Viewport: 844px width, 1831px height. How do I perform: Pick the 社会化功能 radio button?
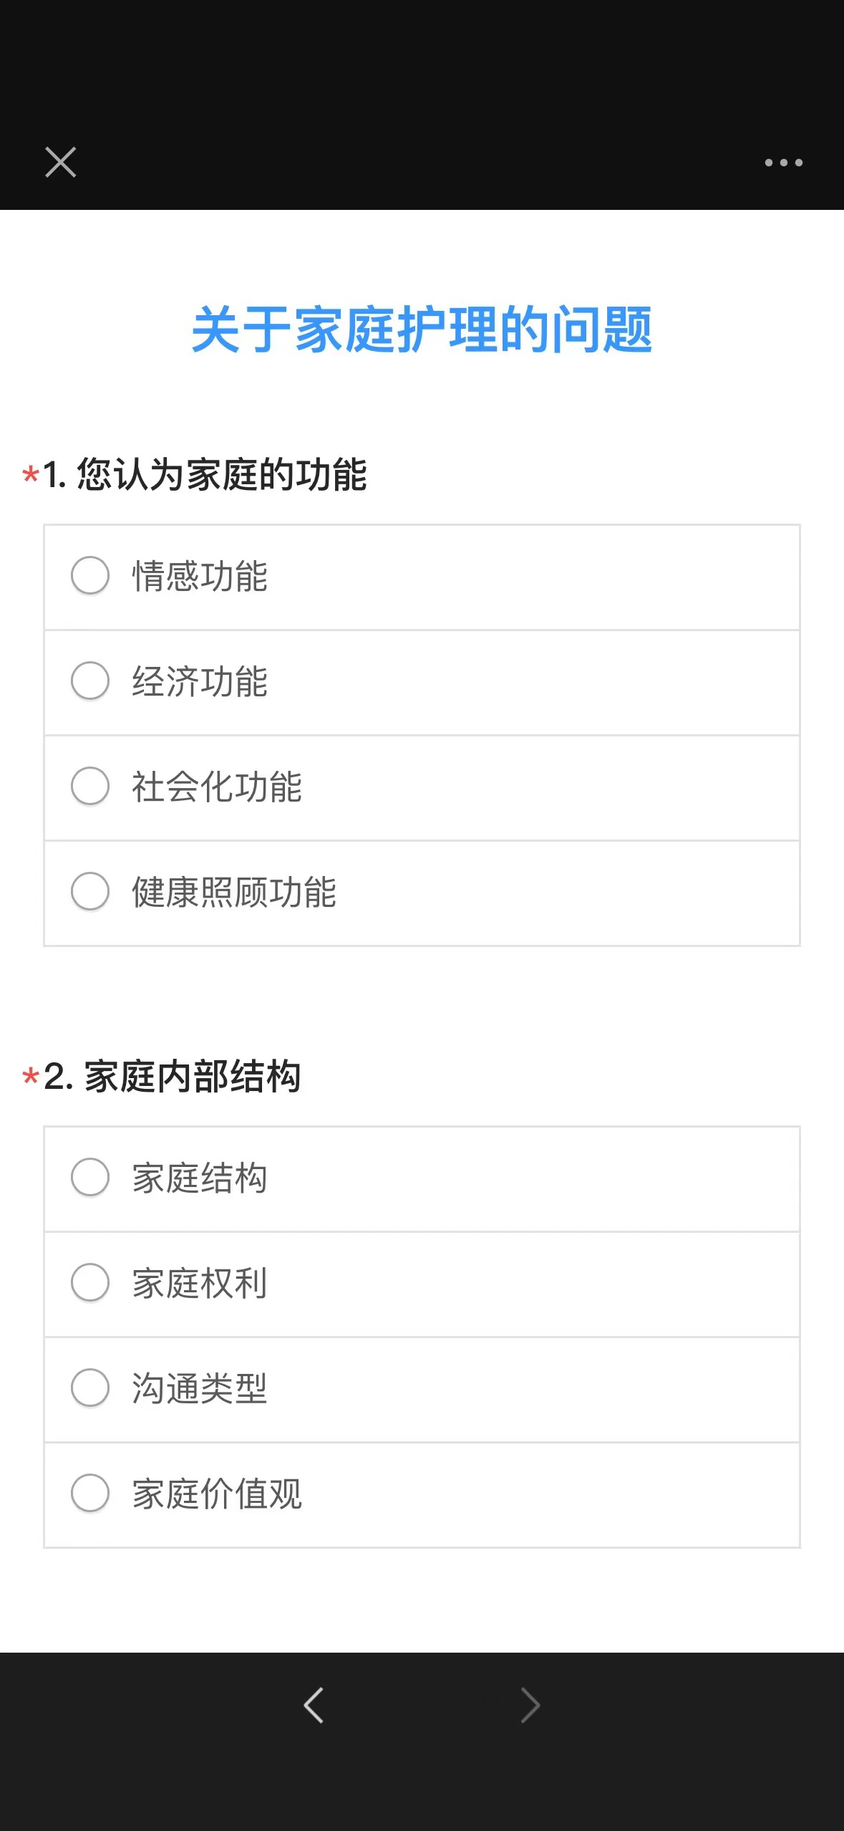point(90,786)
